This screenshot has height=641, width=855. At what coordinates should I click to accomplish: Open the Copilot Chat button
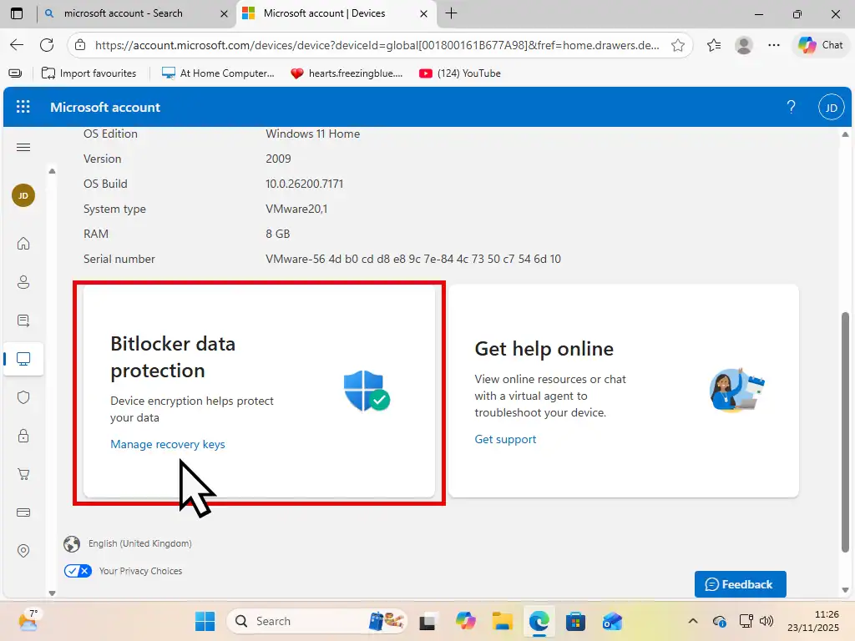click(820, 45)
